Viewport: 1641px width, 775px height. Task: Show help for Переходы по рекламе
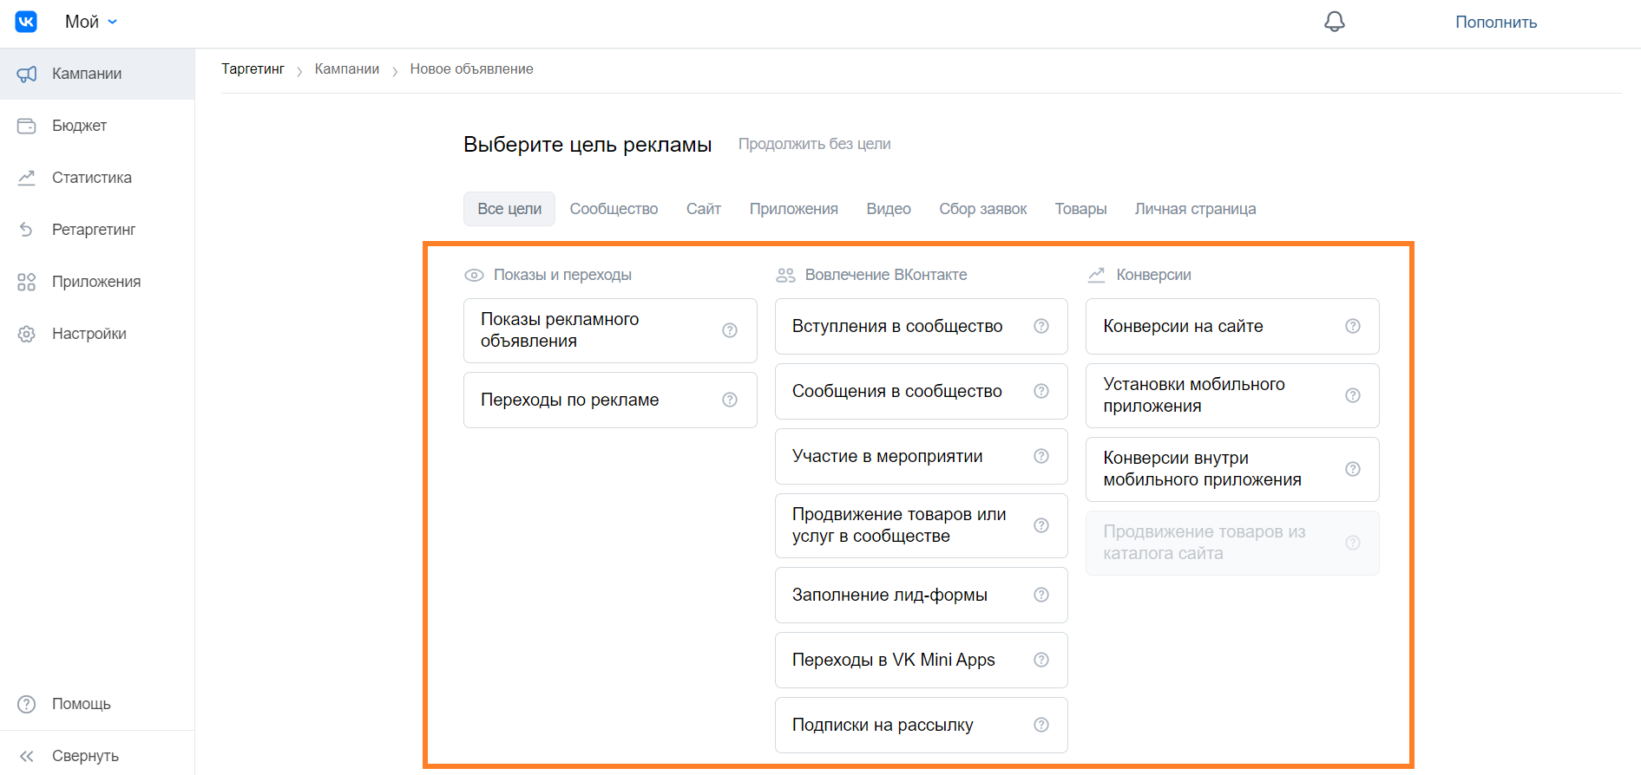point(730,400)
